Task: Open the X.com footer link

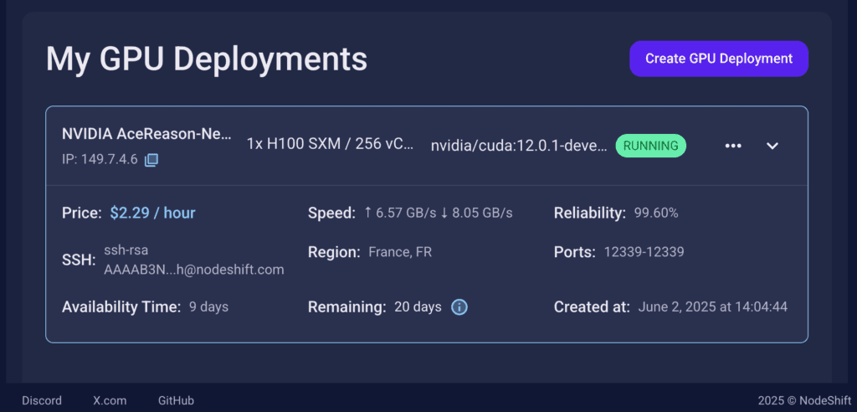Action: click(x=110, y=400)
